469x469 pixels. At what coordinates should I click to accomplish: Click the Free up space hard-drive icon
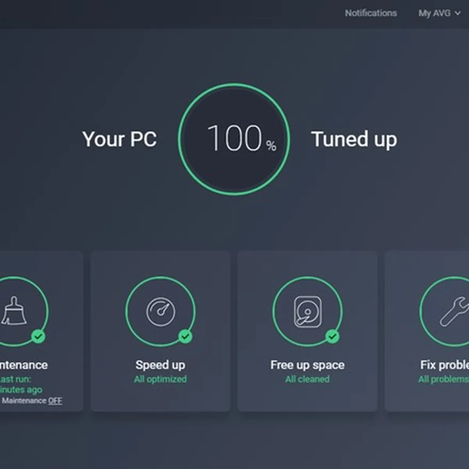[x=308, y=311]
